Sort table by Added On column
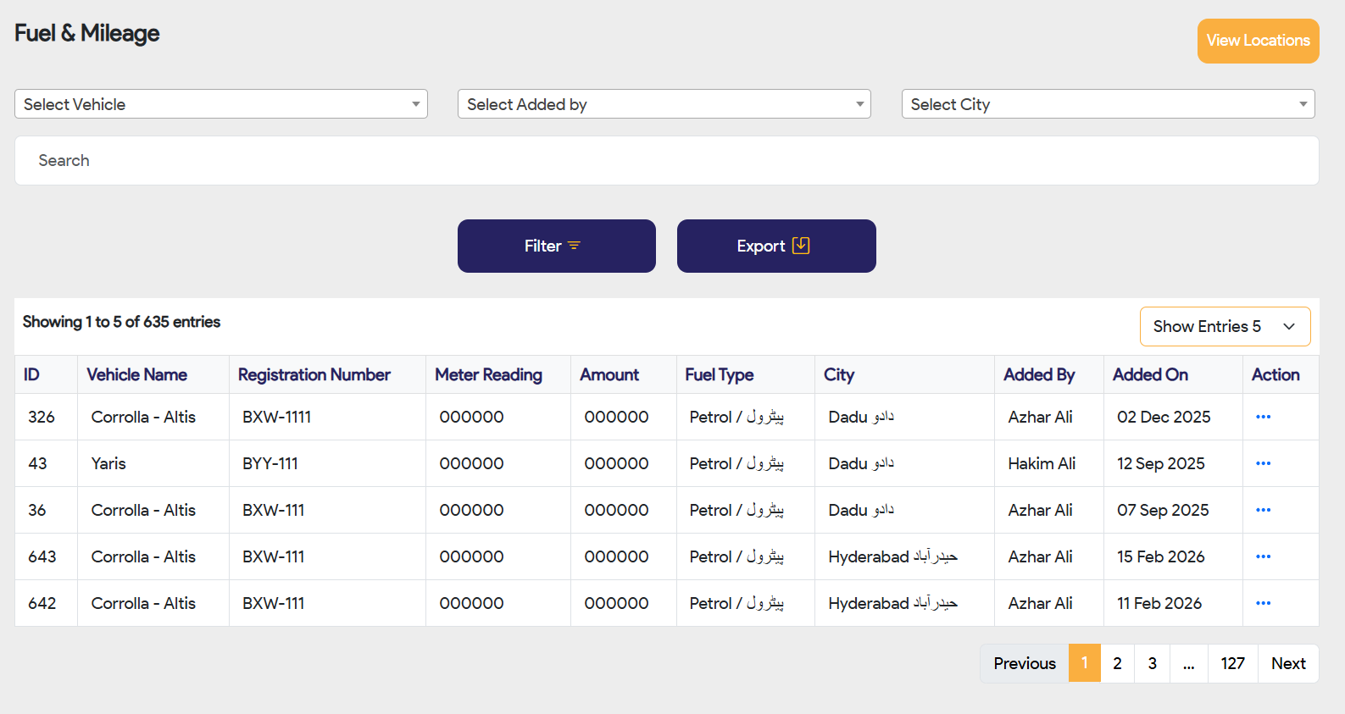 point(1150,374)
